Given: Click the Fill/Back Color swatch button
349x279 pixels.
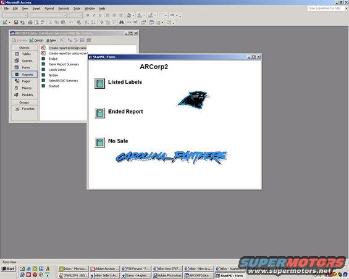Looking at the screenshot, I should pos(128,15).
